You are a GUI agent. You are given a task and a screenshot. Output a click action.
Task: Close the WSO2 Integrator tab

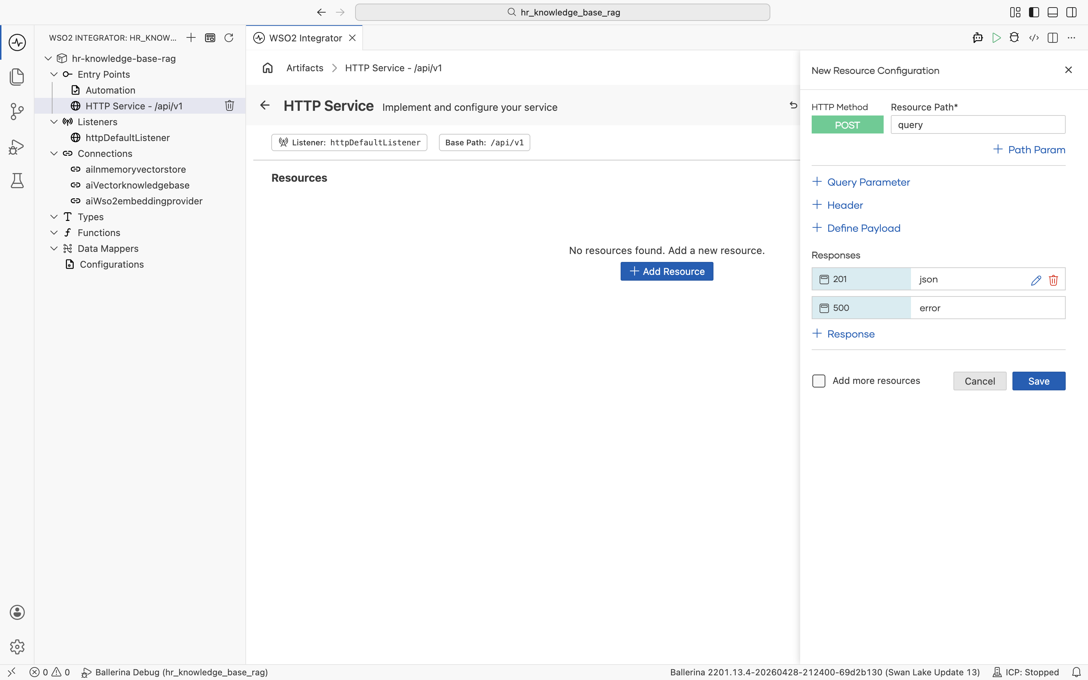pos(353,38)
